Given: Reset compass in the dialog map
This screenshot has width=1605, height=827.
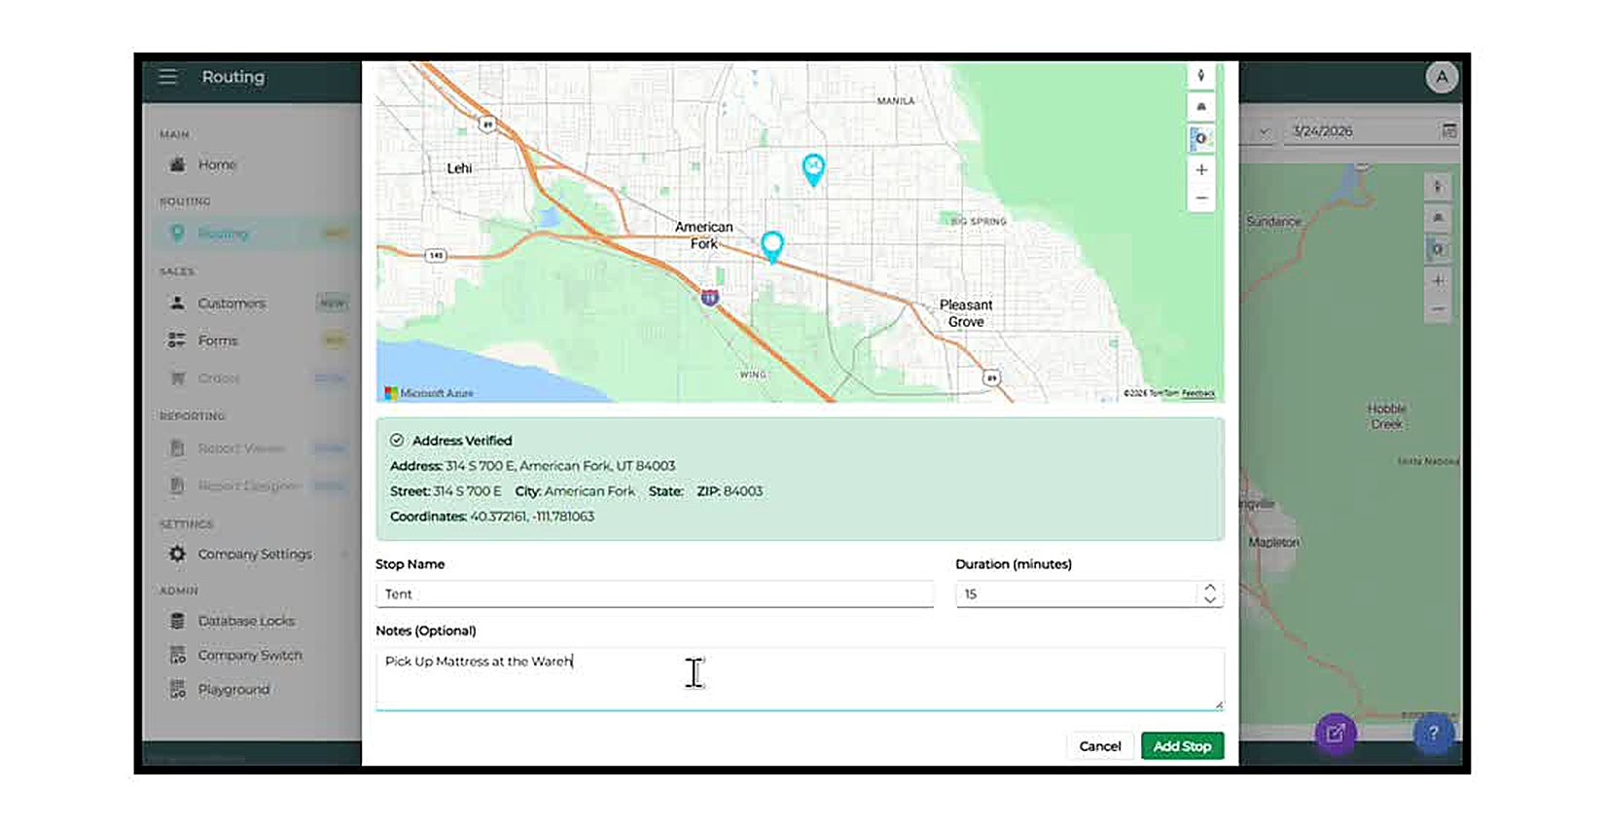Looking at the screenshot, I should pos(1201,76).
